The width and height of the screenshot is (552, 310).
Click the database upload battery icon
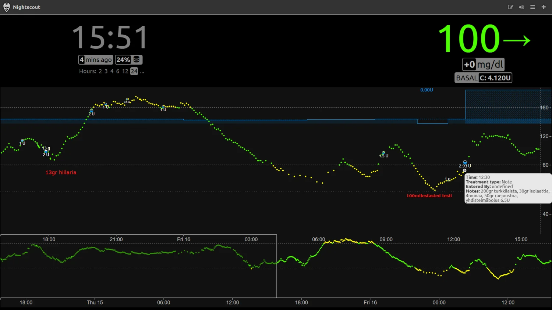click(x=137, y=60)
